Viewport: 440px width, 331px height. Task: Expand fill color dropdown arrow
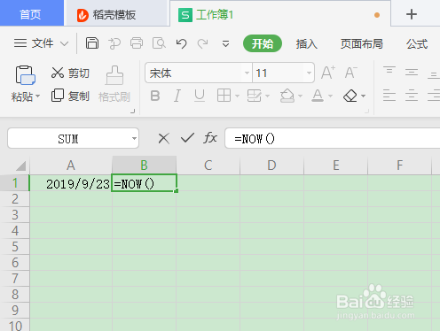click(301, 96)
